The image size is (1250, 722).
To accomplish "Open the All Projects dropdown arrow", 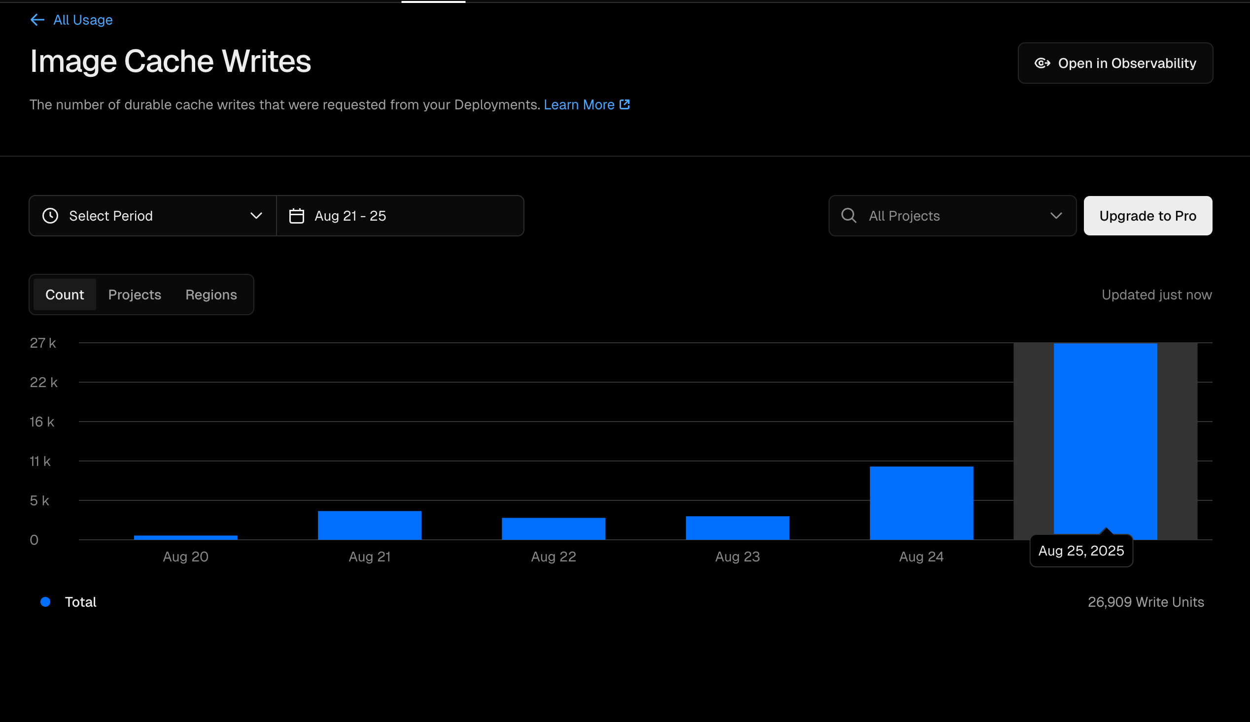I will 1056,216.
